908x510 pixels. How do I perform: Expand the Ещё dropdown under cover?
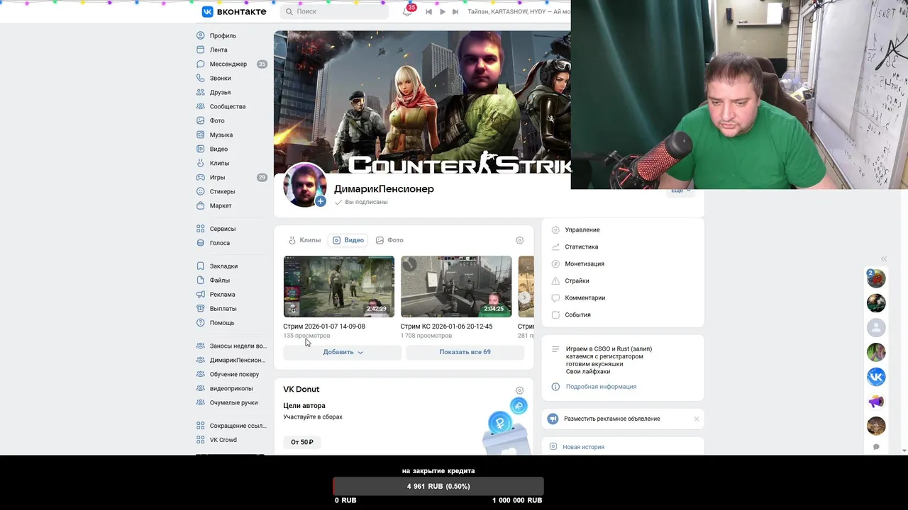tap(680, 191)
